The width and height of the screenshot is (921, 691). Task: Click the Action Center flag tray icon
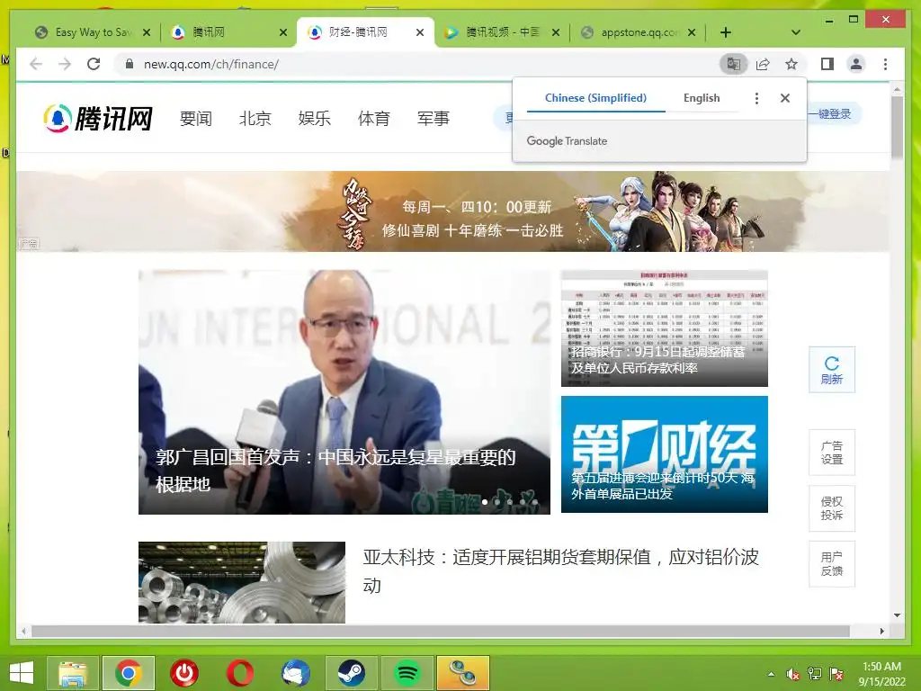836,674
